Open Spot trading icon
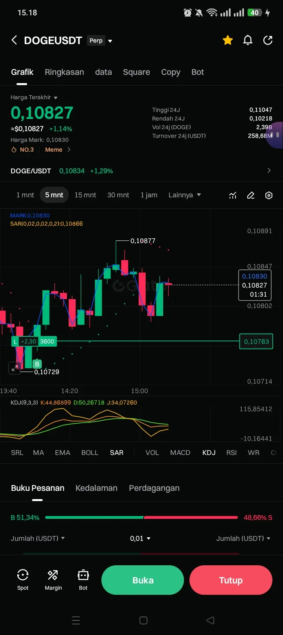This screenshot has width=283, height=635. (23, 580)
